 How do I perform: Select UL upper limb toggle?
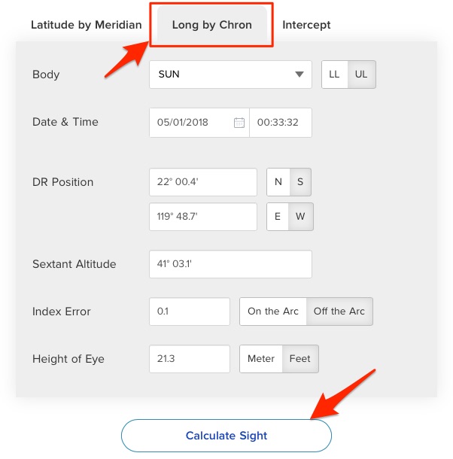[361, 74]
